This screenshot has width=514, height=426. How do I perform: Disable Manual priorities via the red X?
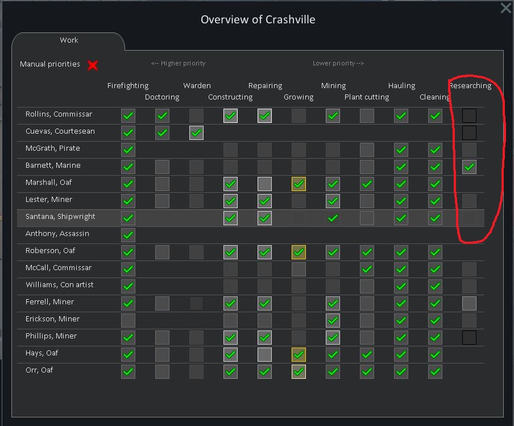(x=92, y=65)
